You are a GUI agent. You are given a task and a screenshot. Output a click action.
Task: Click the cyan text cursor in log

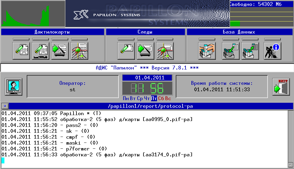pyautogui.click(x=3, y=160)
